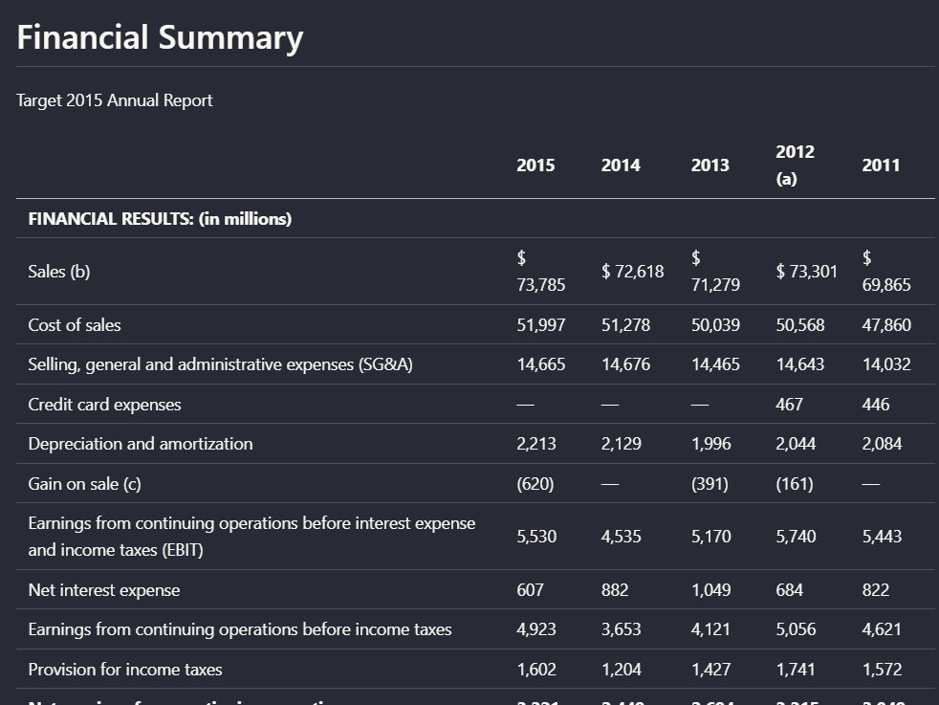The image size is (939, 705).
Task: Click the SG&A expenses row label
Action: pos(220,364)
